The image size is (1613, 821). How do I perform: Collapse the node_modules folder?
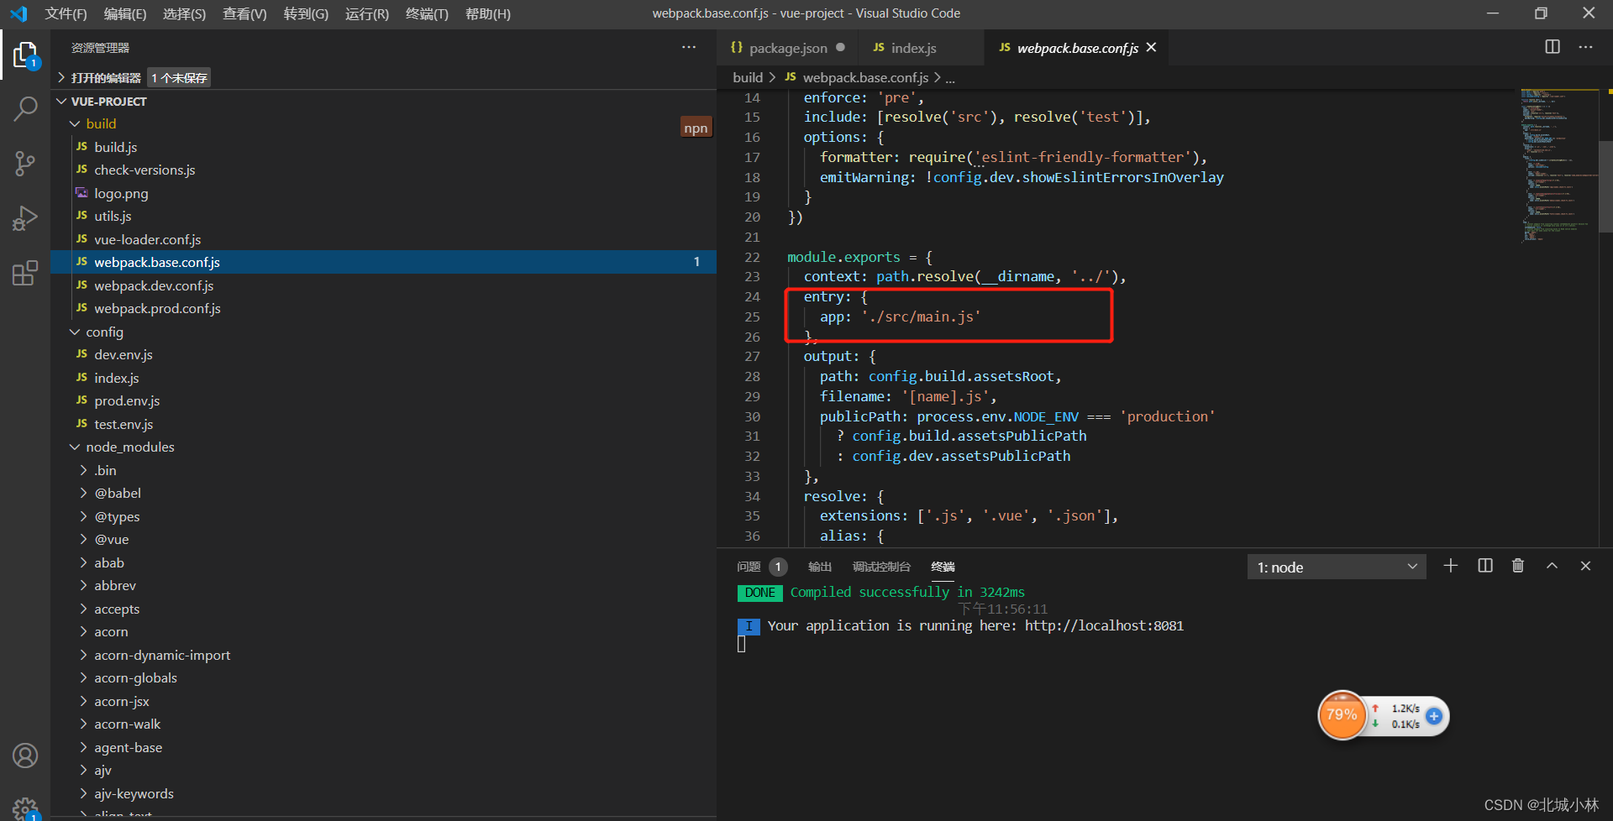(x=75, y=447)
